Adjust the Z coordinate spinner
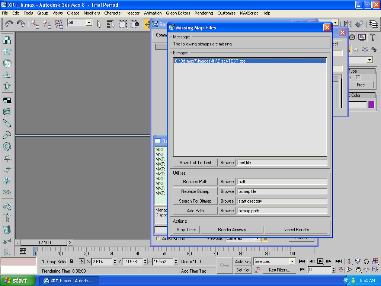Screen dimensions: 381x286 (x=176, y=261)
